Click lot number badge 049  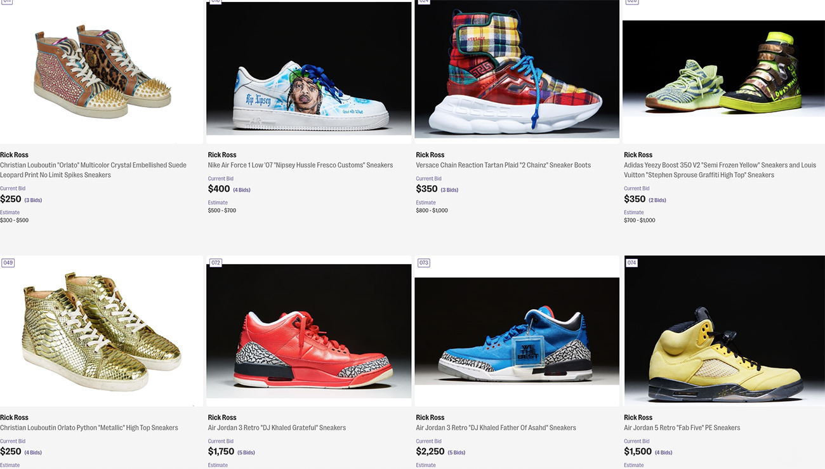(x=8, y=263)
